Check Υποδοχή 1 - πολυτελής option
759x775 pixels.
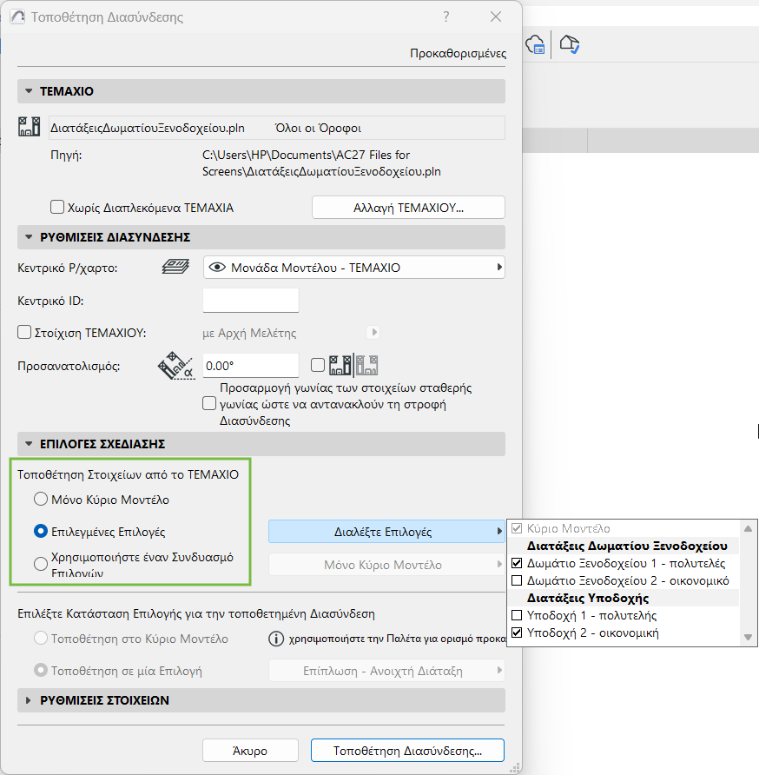(517, 615)
